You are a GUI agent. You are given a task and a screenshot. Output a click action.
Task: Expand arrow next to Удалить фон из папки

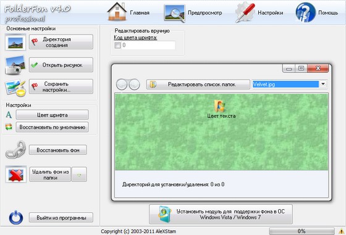79,175
